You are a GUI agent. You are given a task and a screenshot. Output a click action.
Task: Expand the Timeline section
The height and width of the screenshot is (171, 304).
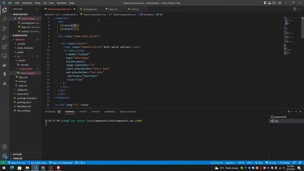click(x=25, y=158)
